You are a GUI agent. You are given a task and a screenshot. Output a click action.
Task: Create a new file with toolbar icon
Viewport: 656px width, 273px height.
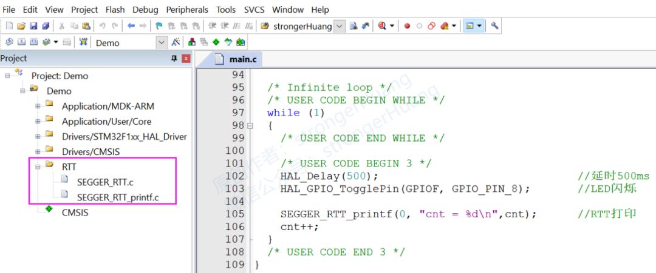[x=9, y=26]
